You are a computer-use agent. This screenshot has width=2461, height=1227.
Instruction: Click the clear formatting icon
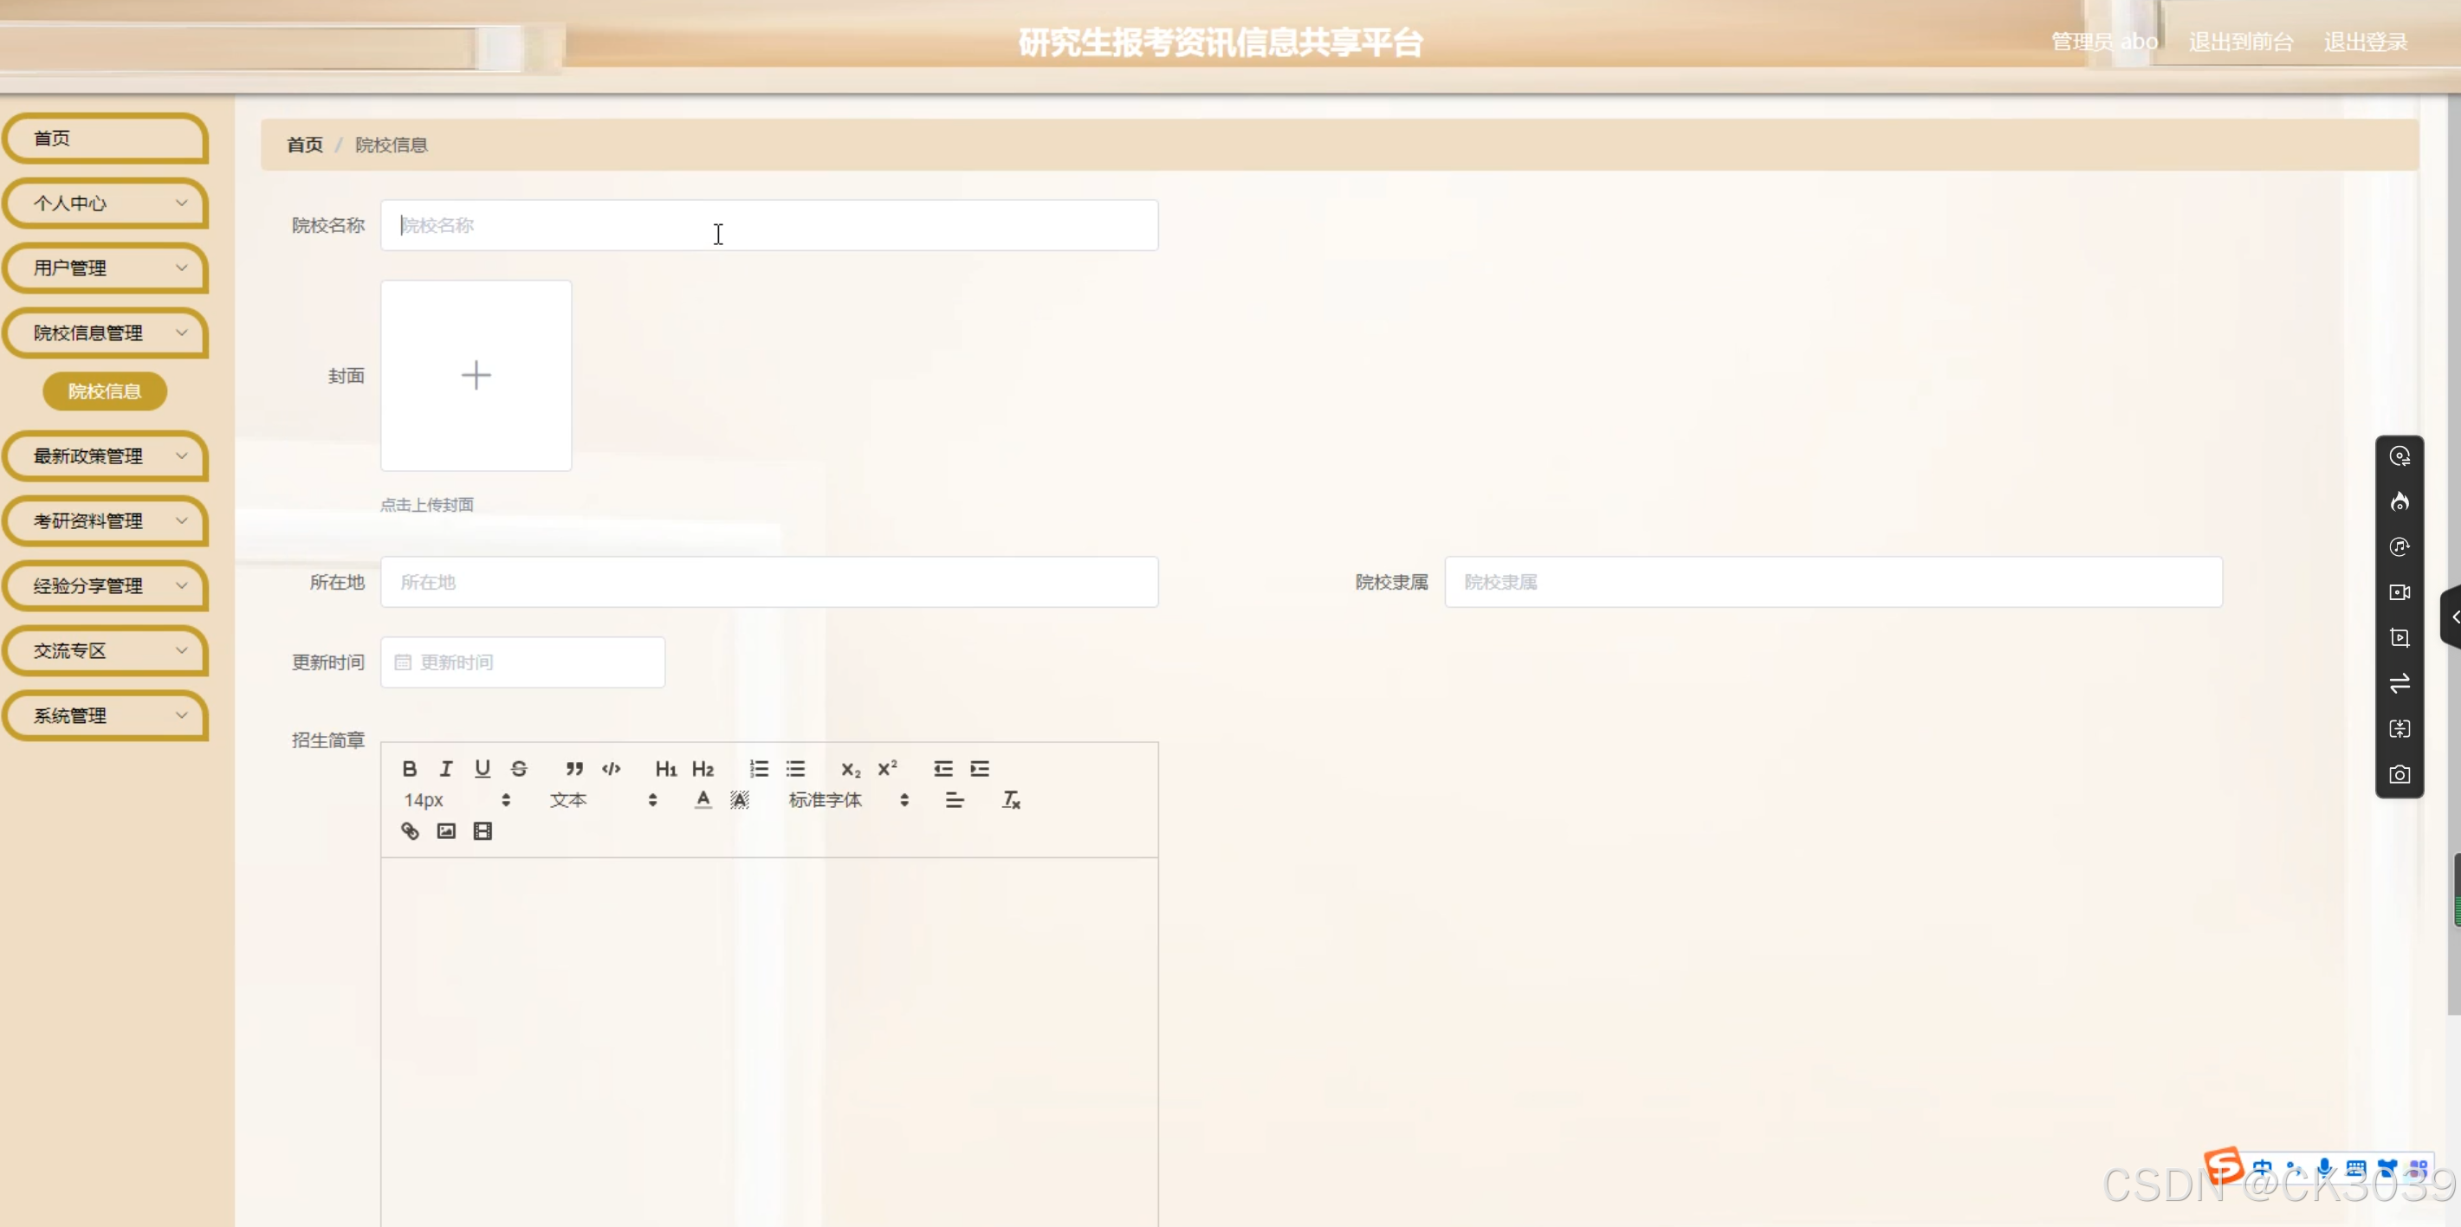[x=1011, y=800]
